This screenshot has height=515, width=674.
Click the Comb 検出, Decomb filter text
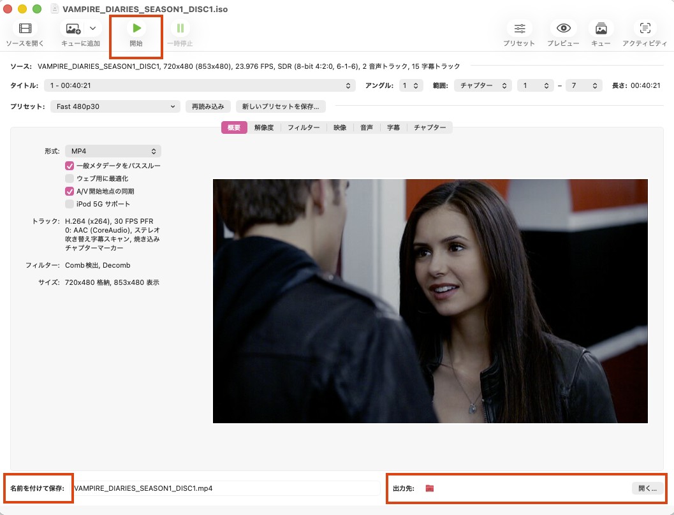98,265
